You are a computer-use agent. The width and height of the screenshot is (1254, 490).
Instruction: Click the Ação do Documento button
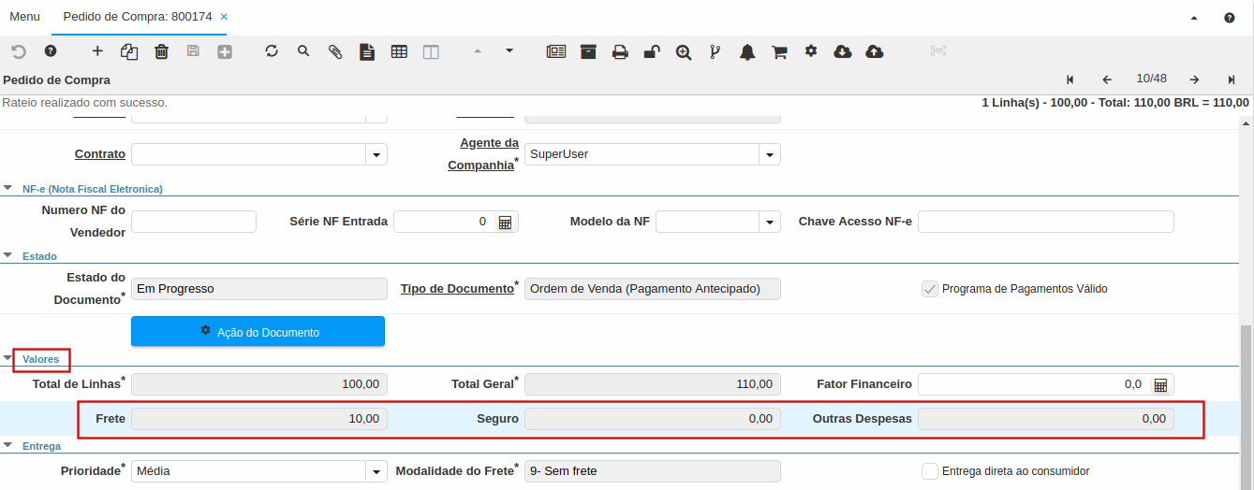(x=258, y=332)
